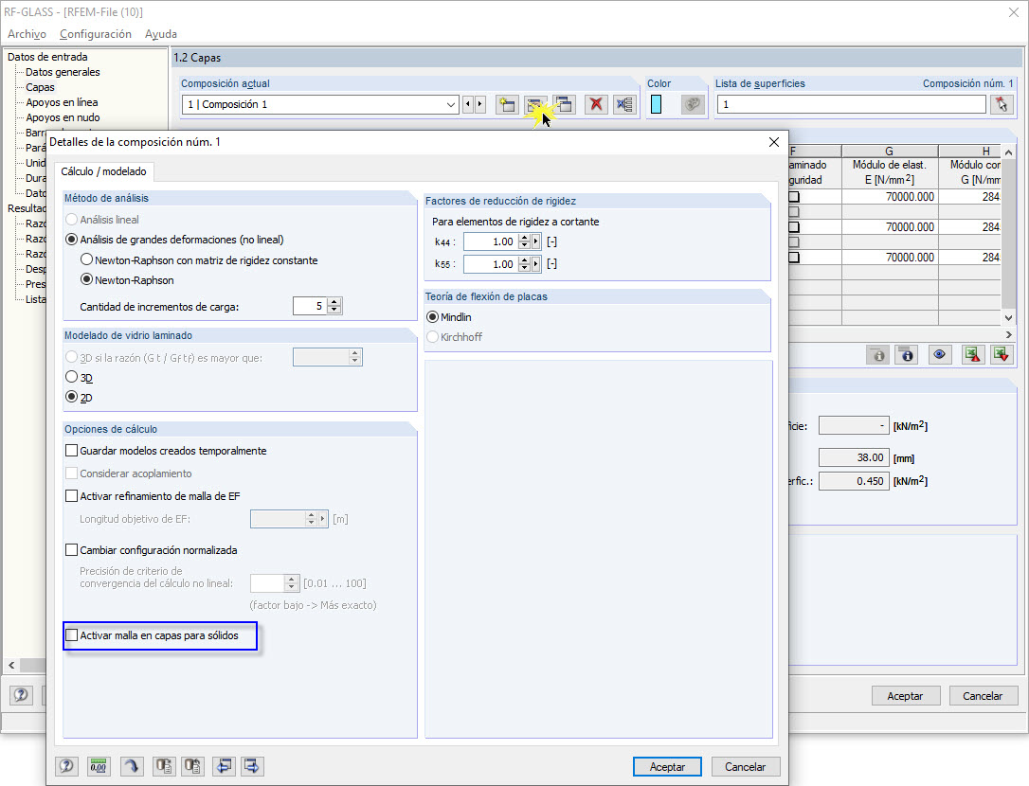Click the new composition icon
Viewport: 1029px width, 786px height.
pyautogui.click(x=507, y=104)
